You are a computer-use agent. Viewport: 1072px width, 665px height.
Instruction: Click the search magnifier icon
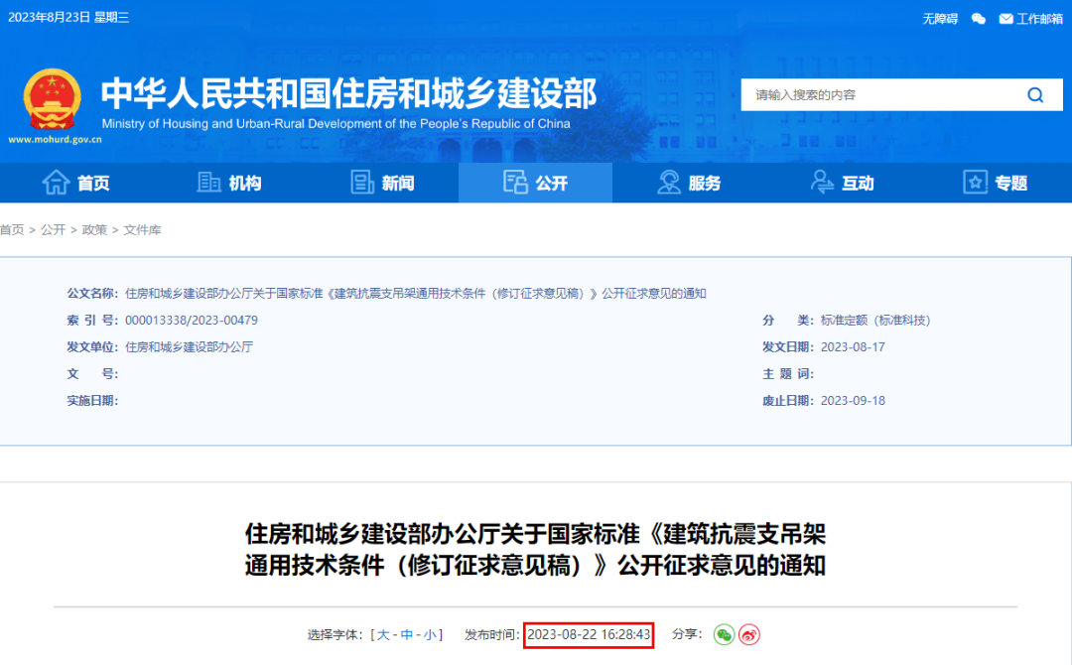tap(1035, 95)
